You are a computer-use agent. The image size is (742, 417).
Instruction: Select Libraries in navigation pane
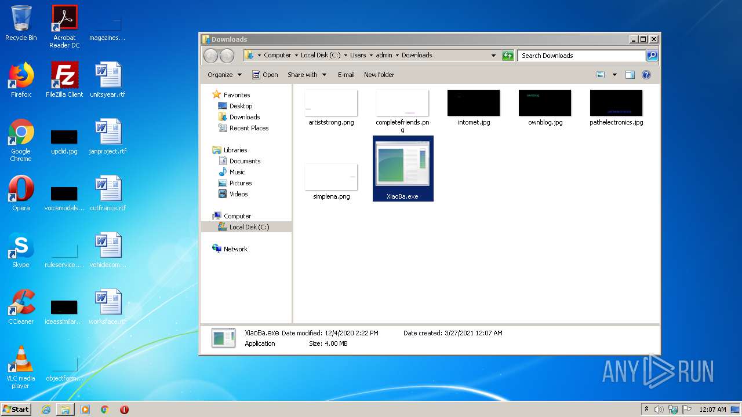pos(230,150)
